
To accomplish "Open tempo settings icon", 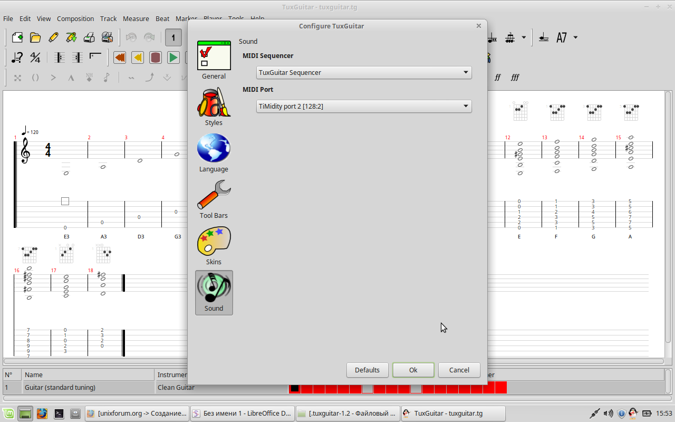I will click(x=17, y=57).
